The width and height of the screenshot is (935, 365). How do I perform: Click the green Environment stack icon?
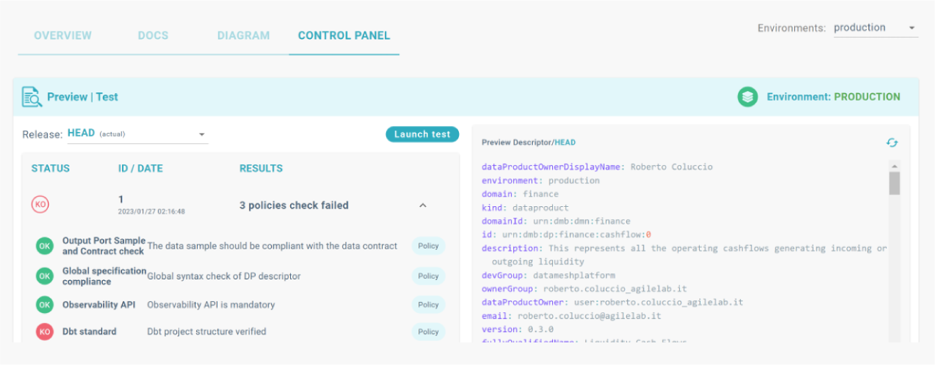tap(747, 97)
